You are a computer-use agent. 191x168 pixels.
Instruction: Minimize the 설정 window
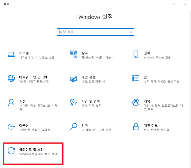click(164, 4)
